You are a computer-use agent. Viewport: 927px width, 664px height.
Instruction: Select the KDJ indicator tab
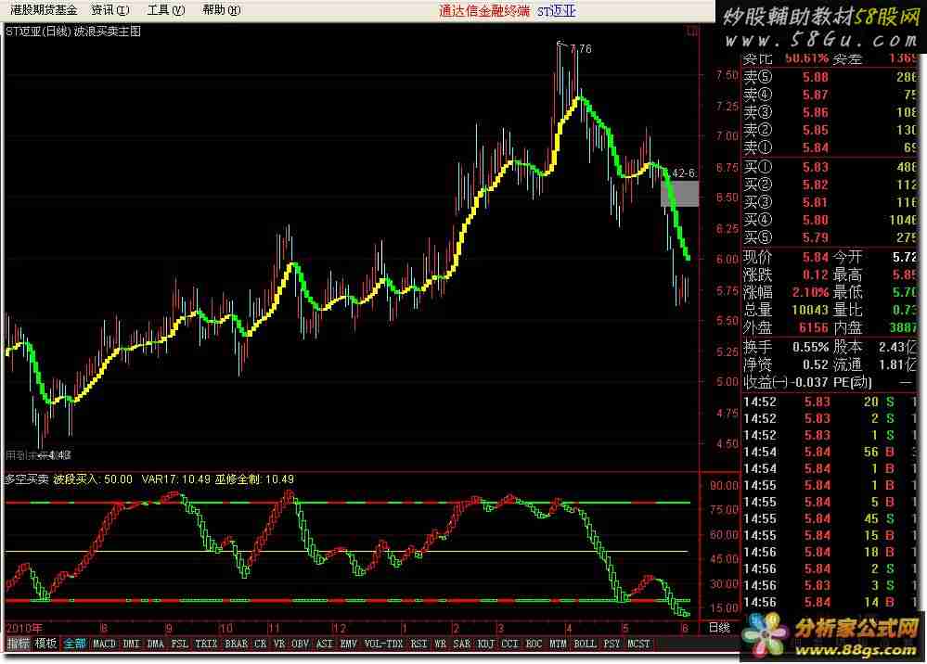(485, 644)
